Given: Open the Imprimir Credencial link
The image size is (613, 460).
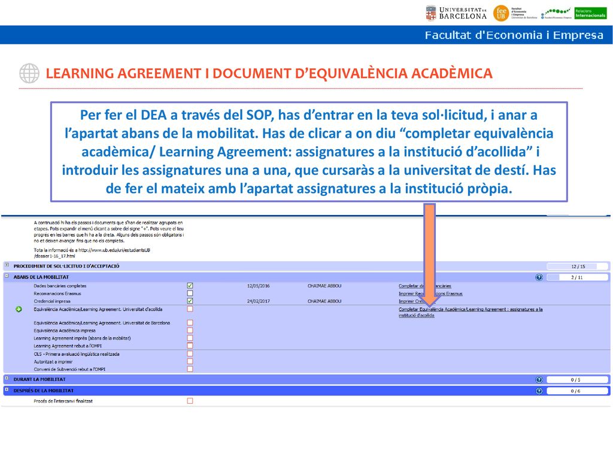Looking at the screenshot, I should point(416,301).
